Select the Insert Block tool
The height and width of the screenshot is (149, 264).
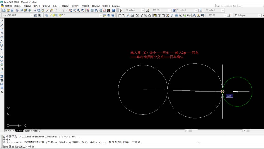pos(2,65)
